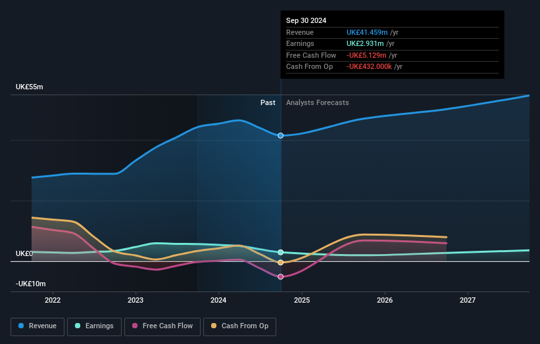Image resolution: width=540 pixels, height=344 pixels.
Task: Click the UK£41.459m revenue value in tooltip
Action: (x=367, y=32)
